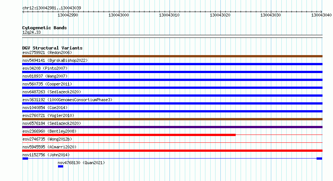This screenshot has width=333, height=181.
Task: Select the blue bar under esv34208
Action: coord(172,72)
